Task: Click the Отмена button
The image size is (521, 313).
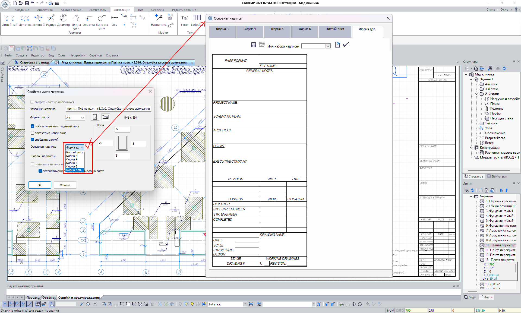Action: coord(65,185)
